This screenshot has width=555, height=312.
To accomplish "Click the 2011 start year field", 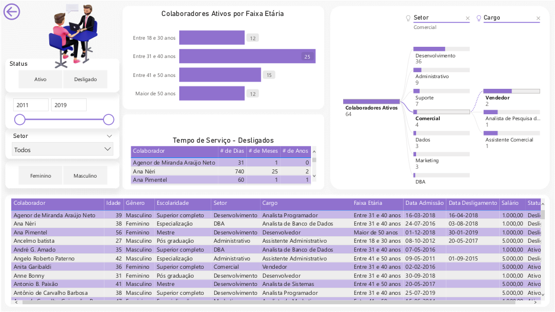I will (31, 105).
